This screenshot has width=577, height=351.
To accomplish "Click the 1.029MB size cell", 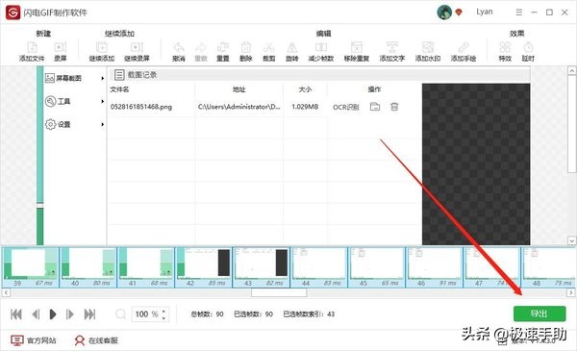I will click(x=305, y=107).
